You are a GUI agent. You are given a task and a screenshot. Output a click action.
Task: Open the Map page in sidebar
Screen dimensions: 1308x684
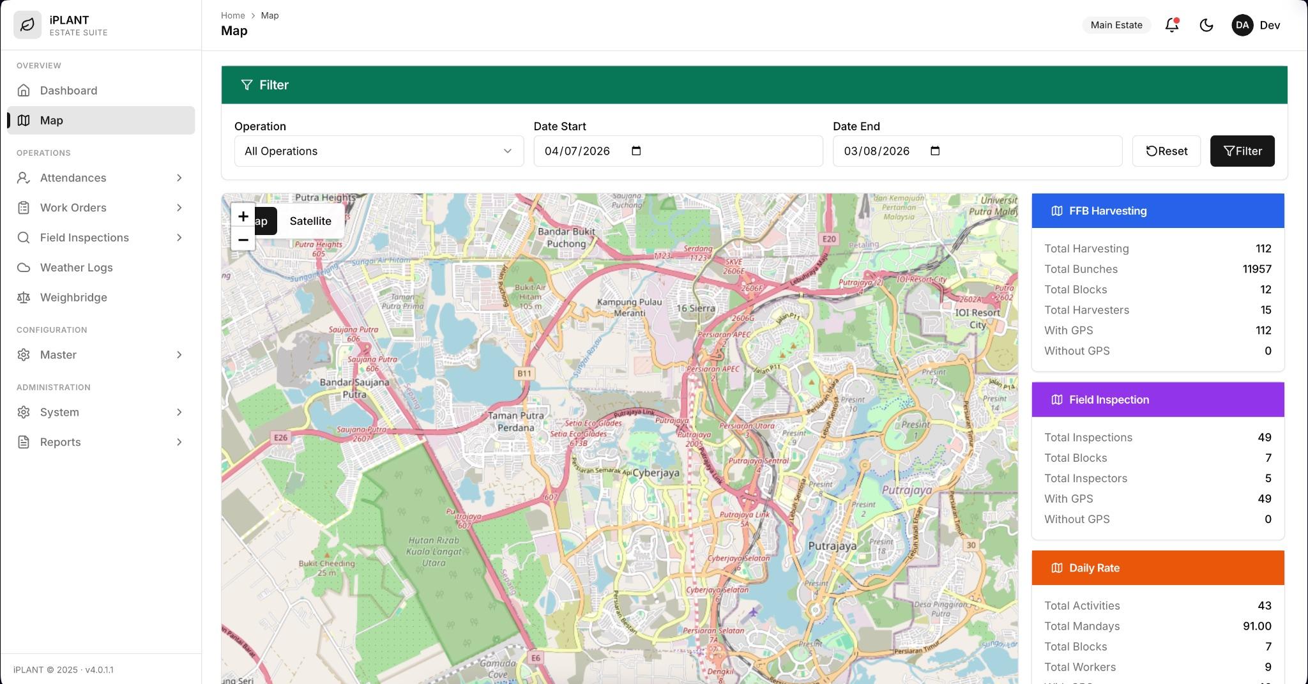click(101, 120)
